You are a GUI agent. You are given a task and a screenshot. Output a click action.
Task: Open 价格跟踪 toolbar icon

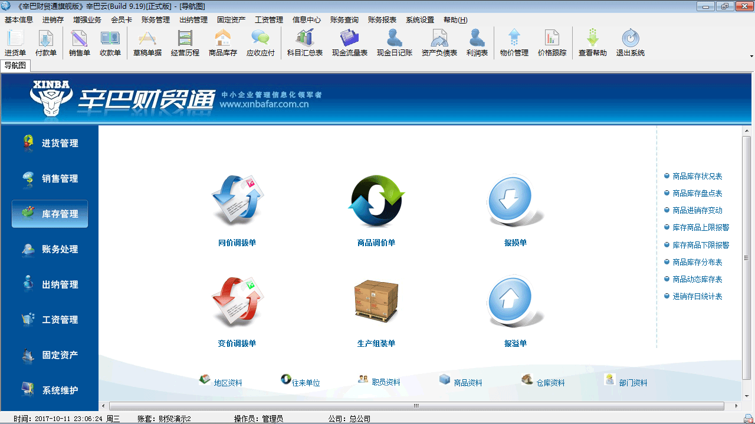coord(552,43)
